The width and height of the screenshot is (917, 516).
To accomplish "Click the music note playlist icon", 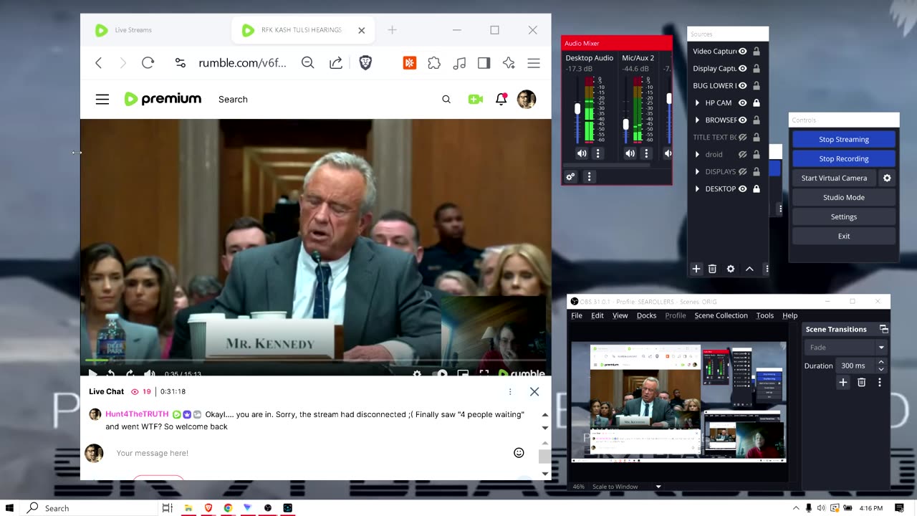I will (460, 63).
